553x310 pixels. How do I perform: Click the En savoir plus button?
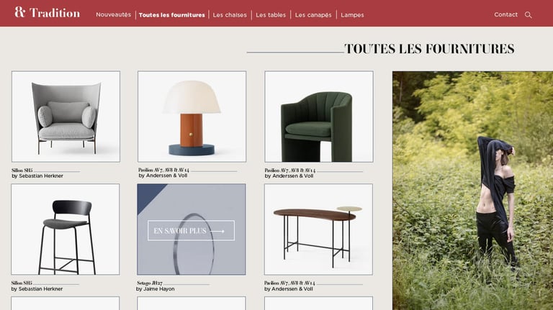click(191, 231)
